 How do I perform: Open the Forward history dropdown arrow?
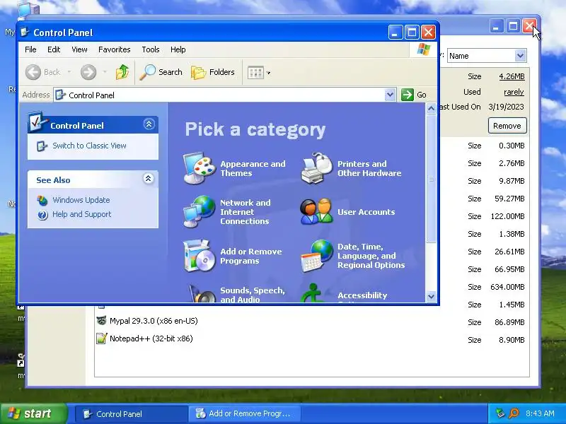105,72
